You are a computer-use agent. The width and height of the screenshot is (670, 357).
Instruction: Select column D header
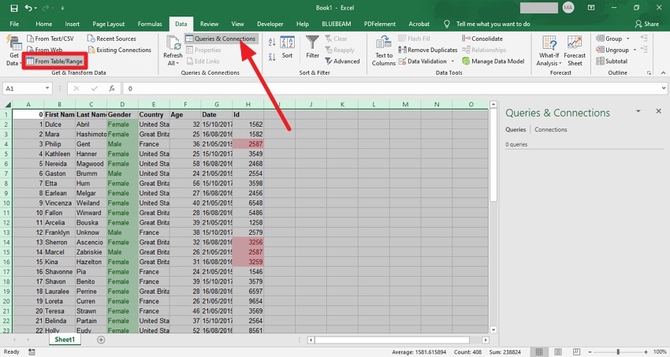(x=122, y=104)
